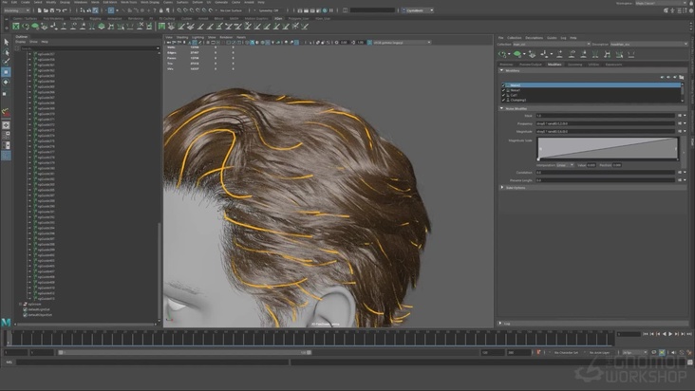Open the Lighting menu in viewport
Viewport: 695px width, 391px height.
(197, 37)
